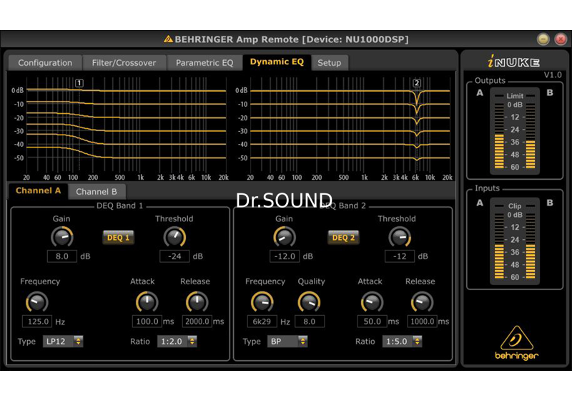Open the 1:2.0 Ratio dropdown
The width and height of the screenshot is (572, 401).
pyautogui.click(x=177, y=342)
